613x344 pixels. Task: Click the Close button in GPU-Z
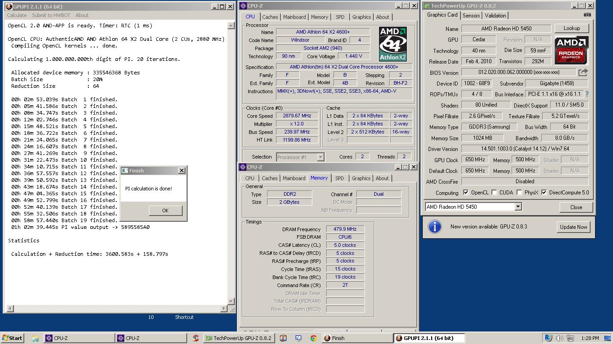(x=576, y=207)
